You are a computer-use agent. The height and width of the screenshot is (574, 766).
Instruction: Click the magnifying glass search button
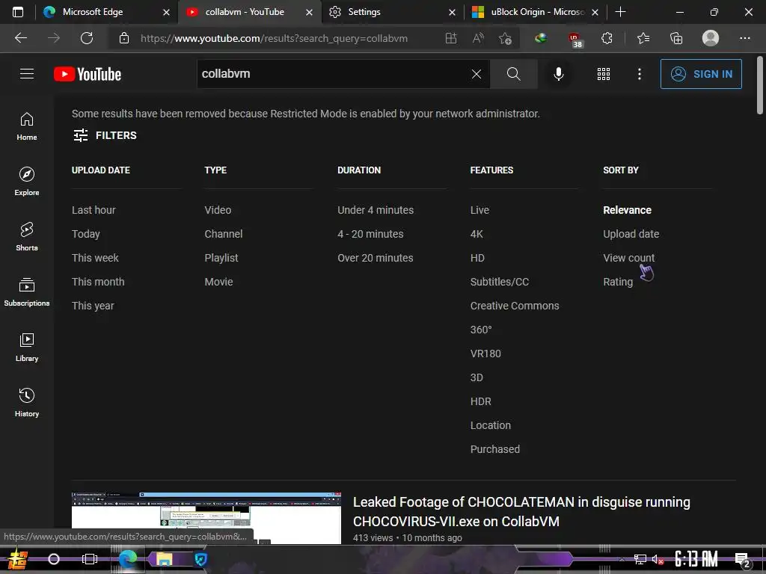point(513,74)
